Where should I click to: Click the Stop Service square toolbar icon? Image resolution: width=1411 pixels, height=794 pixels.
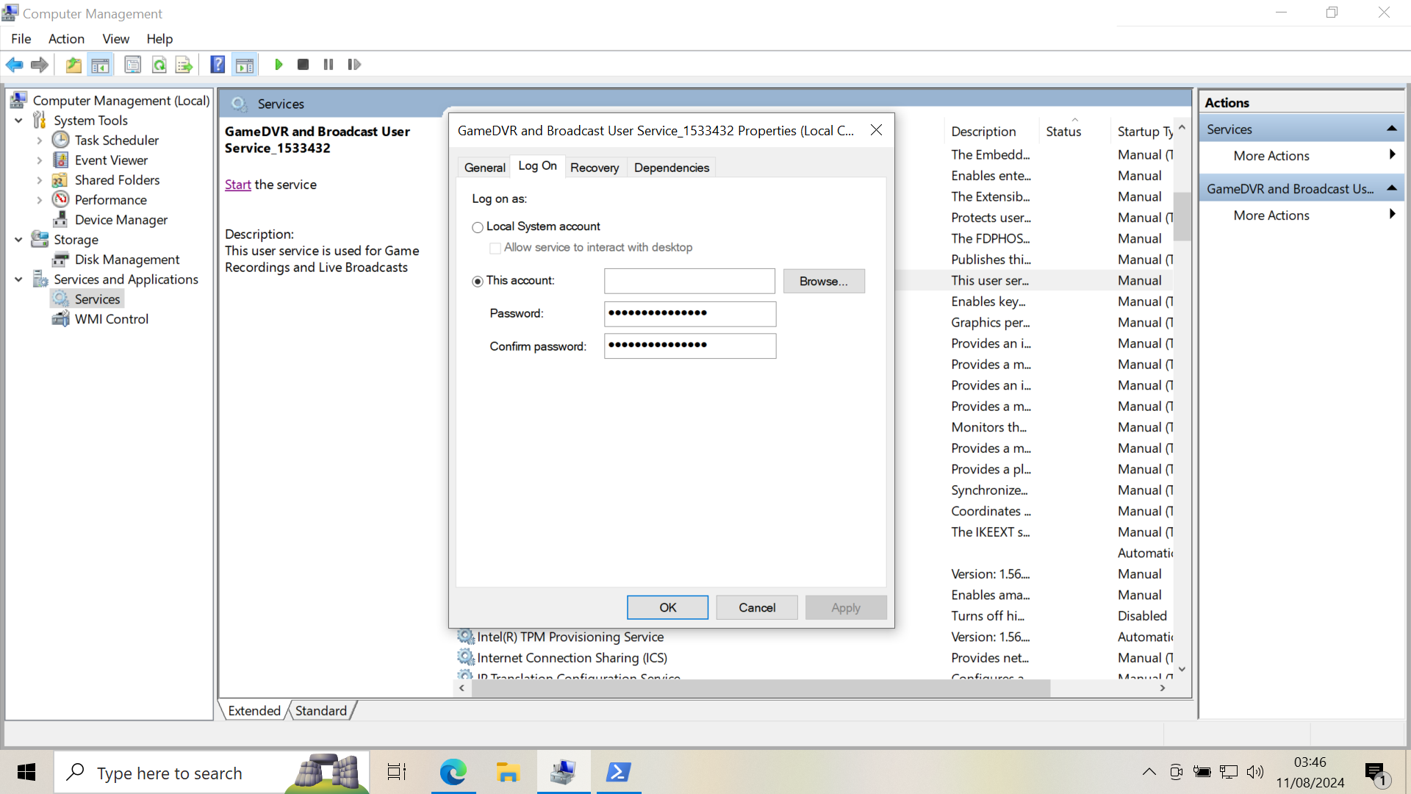pos(303,65)
